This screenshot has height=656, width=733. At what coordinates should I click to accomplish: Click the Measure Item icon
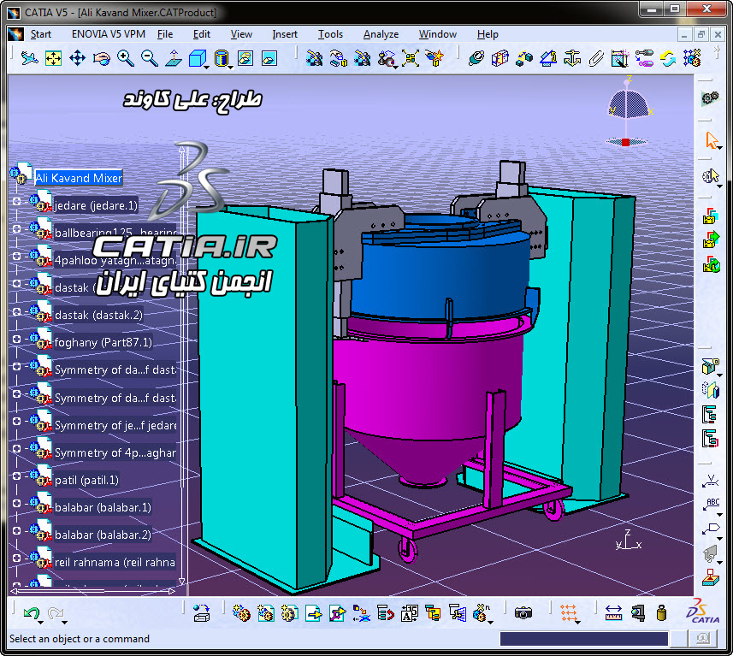637,613
